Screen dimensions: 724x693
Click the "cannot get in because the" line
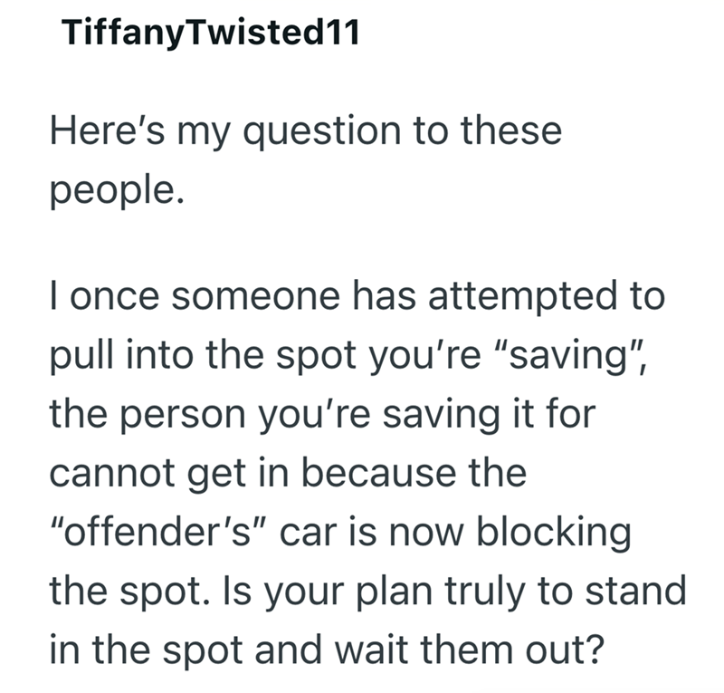pyautogui.click(x=288, y=476)
